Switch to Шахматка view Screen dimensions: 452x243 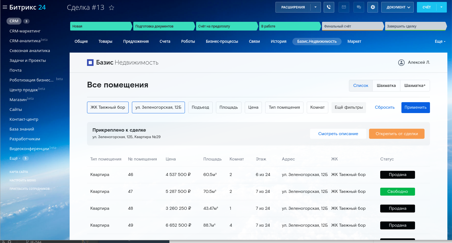[386, 86]
